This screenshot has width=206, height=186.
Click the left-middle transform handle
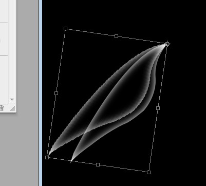[56, 93]
